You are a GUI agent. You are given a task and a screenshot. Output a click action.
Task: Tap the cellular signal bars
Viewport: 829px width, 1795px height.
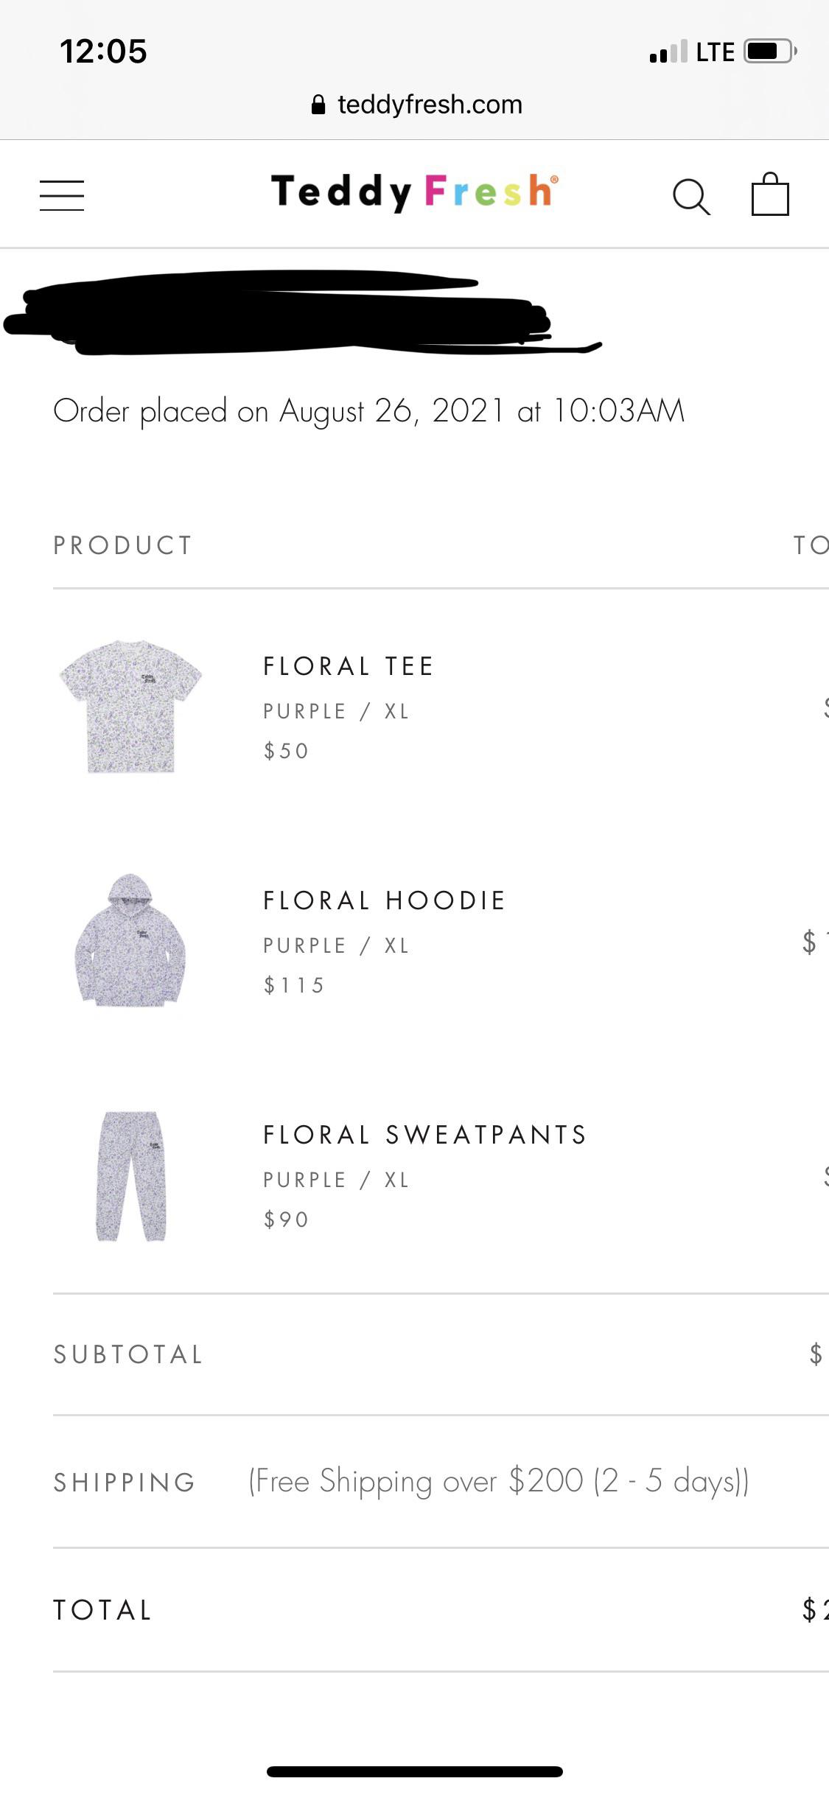coord(668,52)
